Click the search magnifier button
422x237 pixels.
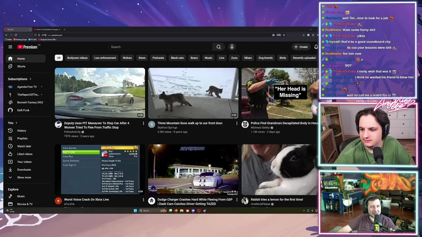[219, 47]
